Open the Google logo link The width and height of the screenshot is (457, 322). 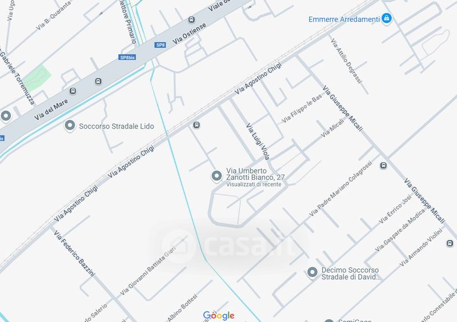(x=219, y=315)
